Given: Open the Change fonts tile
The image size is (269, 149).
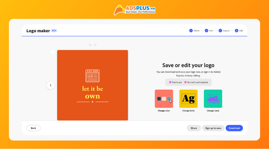Looking at the screenshot, I should [x=188, y=99].
